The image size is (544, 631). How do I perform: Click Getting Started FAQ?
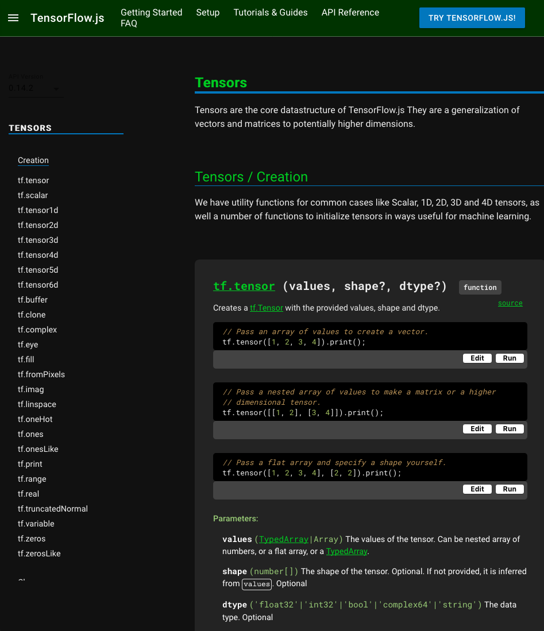pyautogui.click(x=151, y=12)
